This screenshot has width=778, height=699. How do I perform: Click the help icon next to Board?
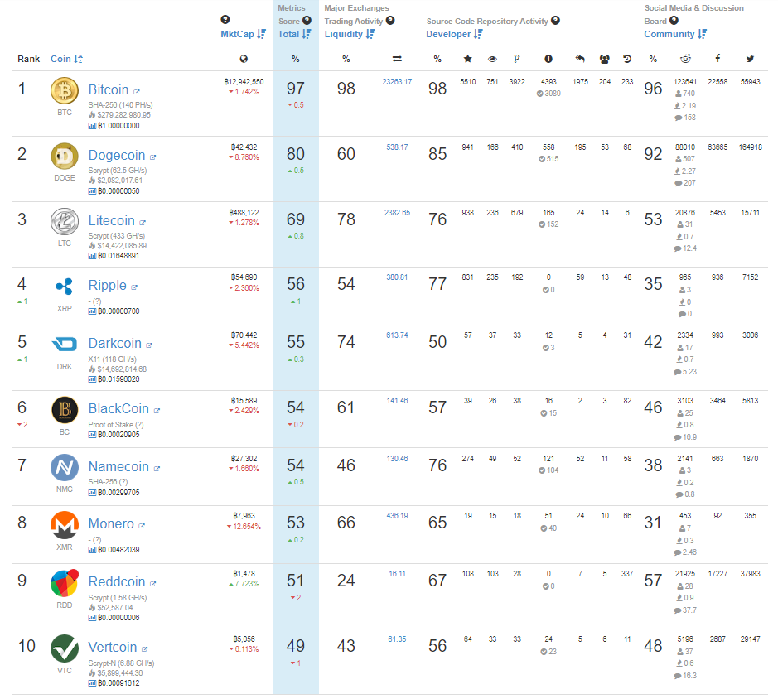[x=674, y=21]
